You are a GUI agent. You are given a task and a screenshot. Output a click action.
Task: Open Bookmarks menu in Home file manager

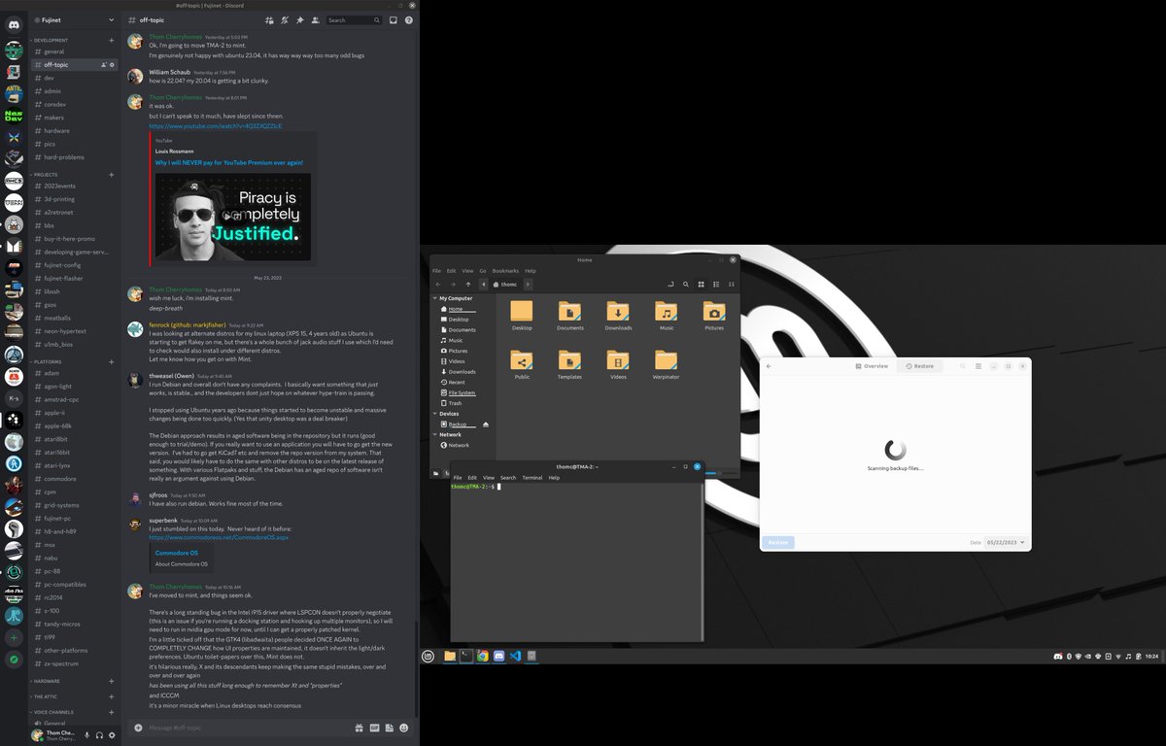(505, 271)
